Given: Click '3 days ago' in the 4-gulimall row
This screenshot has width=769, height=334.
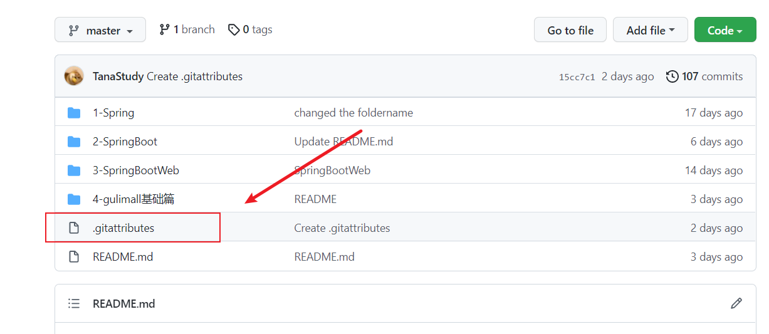Looking at the screenshot, I should [x=716, y=199].
